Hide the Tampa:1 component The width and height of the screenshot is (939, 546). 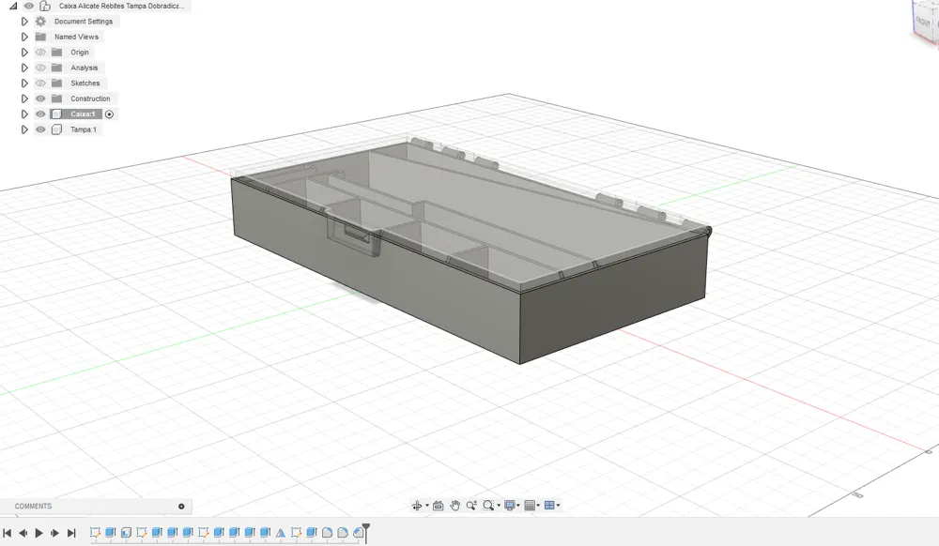pyautogui.click(x=40, y=129)
